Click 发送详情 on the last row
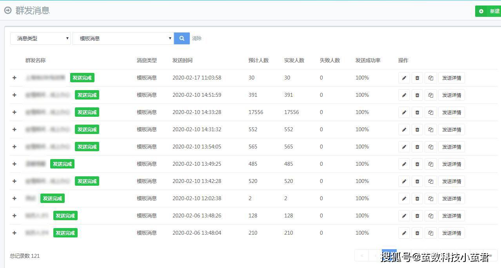 click(x=452, y=233)
